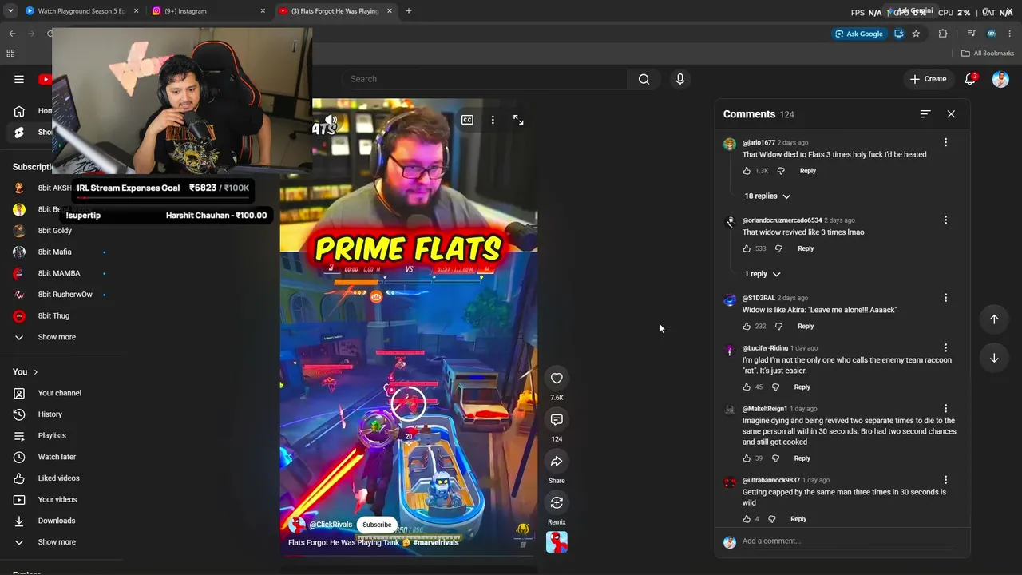Share this Short
Image resolution: width=1022 pixels, height=575 pixels.
coord(557,462)
